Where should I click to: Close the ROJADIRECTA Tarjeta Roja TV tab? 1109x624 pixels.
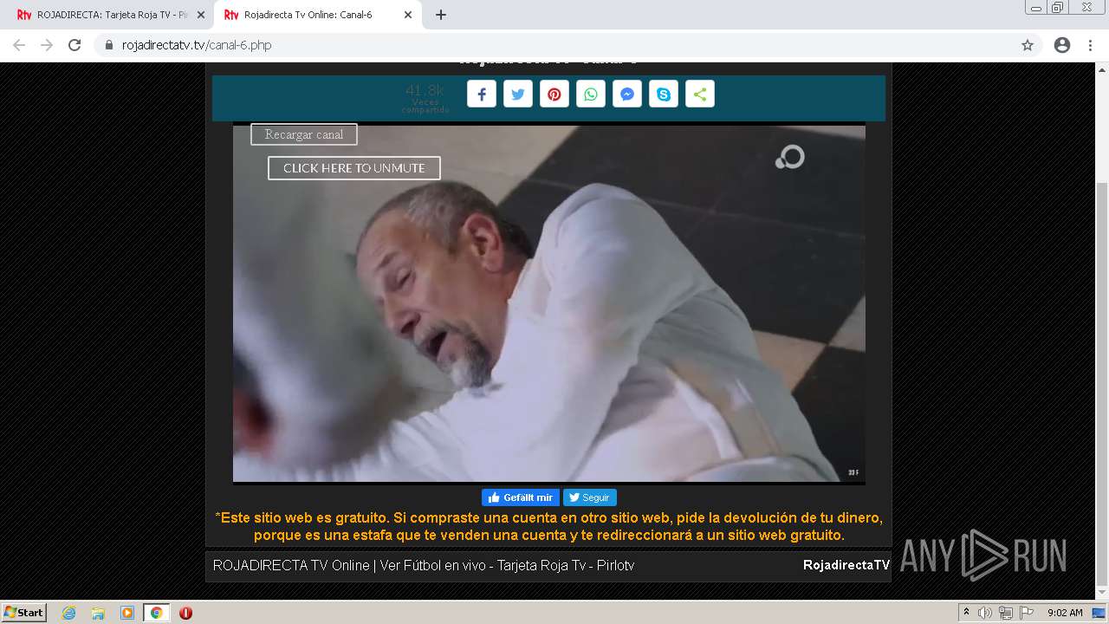[201, 15]
